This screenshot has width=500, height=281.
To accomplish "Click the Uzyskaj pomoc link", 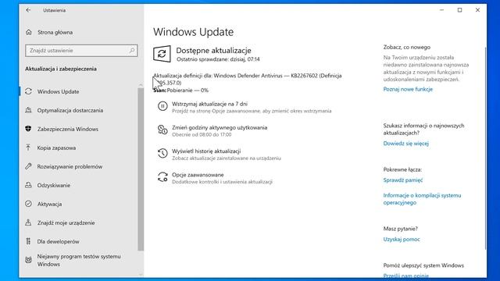I will [402, 240].
